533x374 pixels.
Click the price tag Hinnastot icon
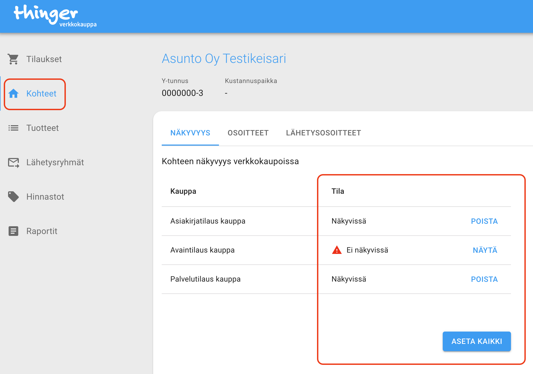tap(13, 197)
